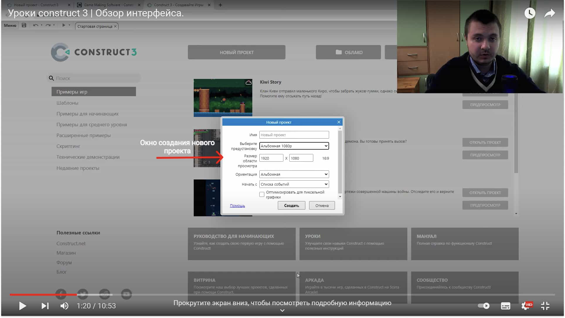The height and width of the screenshot is (318, 565).
Task: Click ОТКРЫТЬ ПРОЕКТ for the машины войны example
Action: [x=485, y=193]
